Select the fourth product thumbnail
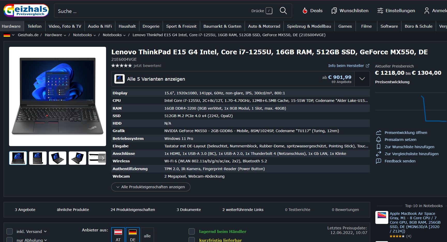 pos(77,158)
